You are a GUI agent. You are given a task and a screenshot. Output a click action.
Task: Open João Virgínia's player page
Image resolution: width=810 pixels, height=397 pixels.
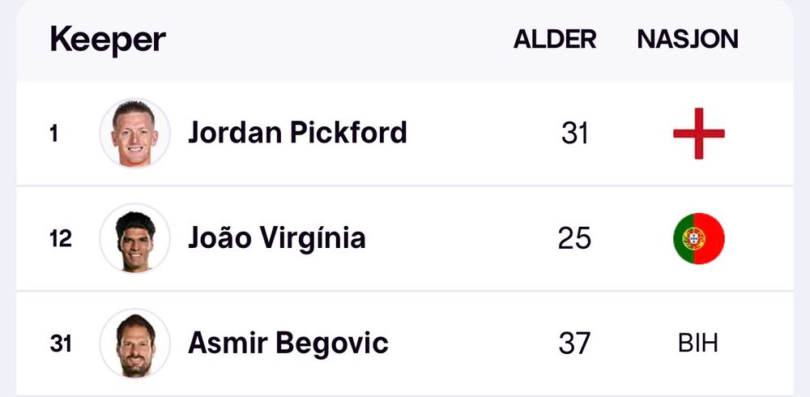tap(276, 238)
